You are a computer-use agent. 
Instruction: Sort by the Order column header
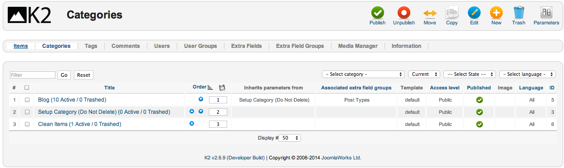click(x=199, y=87)
